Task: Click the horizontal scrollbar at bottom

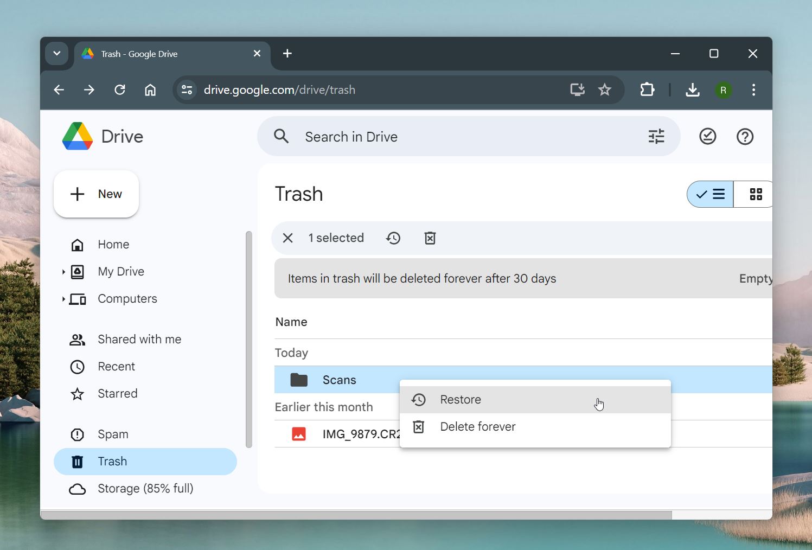Action: (x=356, y=515)
